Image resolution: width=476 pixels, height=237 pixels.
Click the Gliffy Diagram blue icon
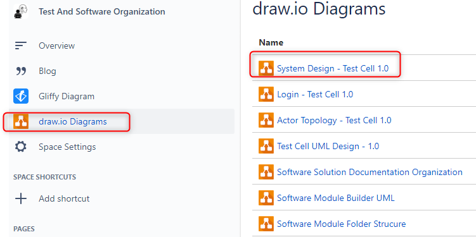coord(21,96)
